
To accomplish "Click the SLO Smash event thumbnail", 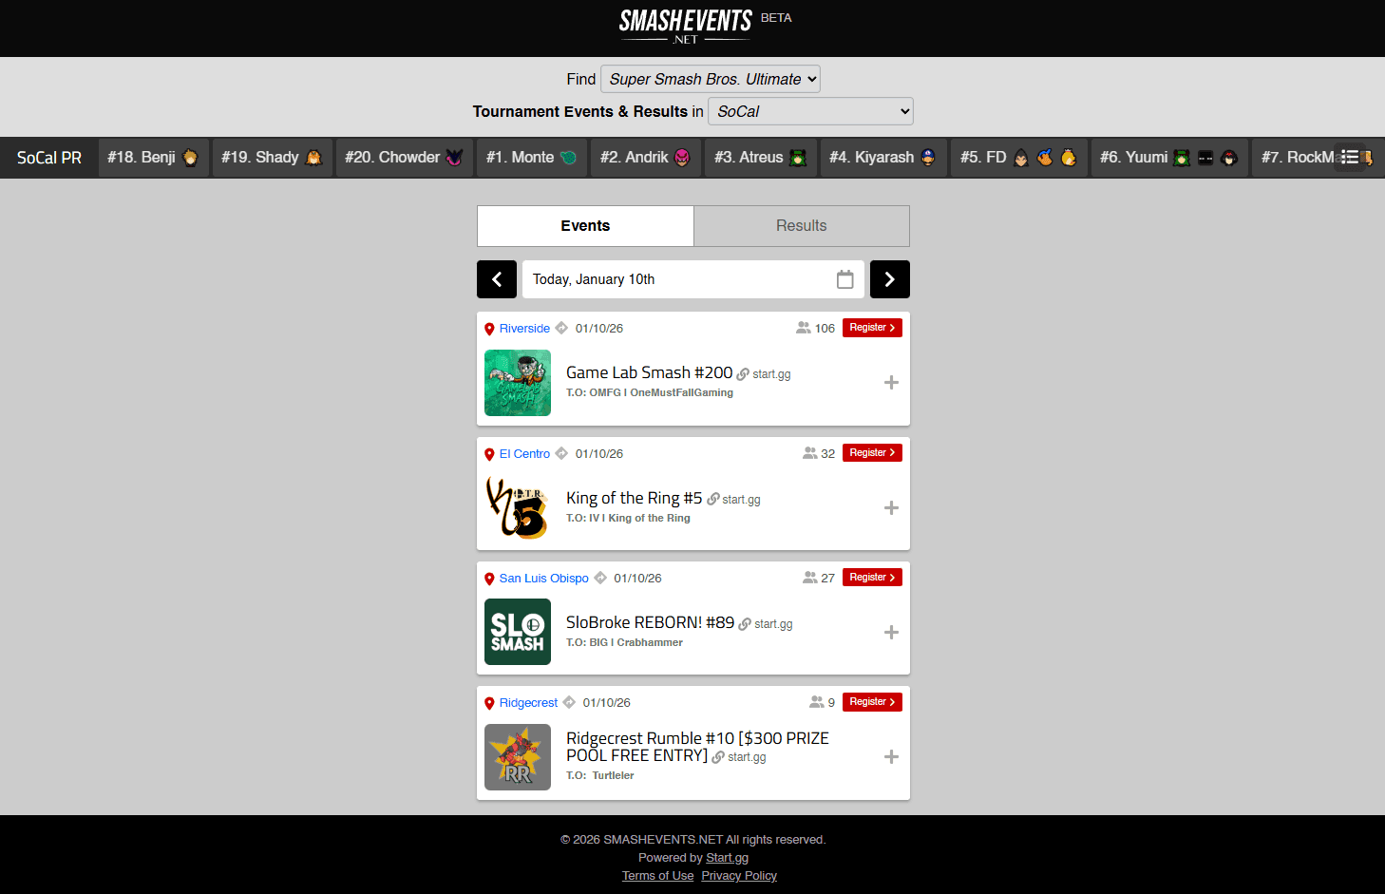I will click(x=518, y=632).
